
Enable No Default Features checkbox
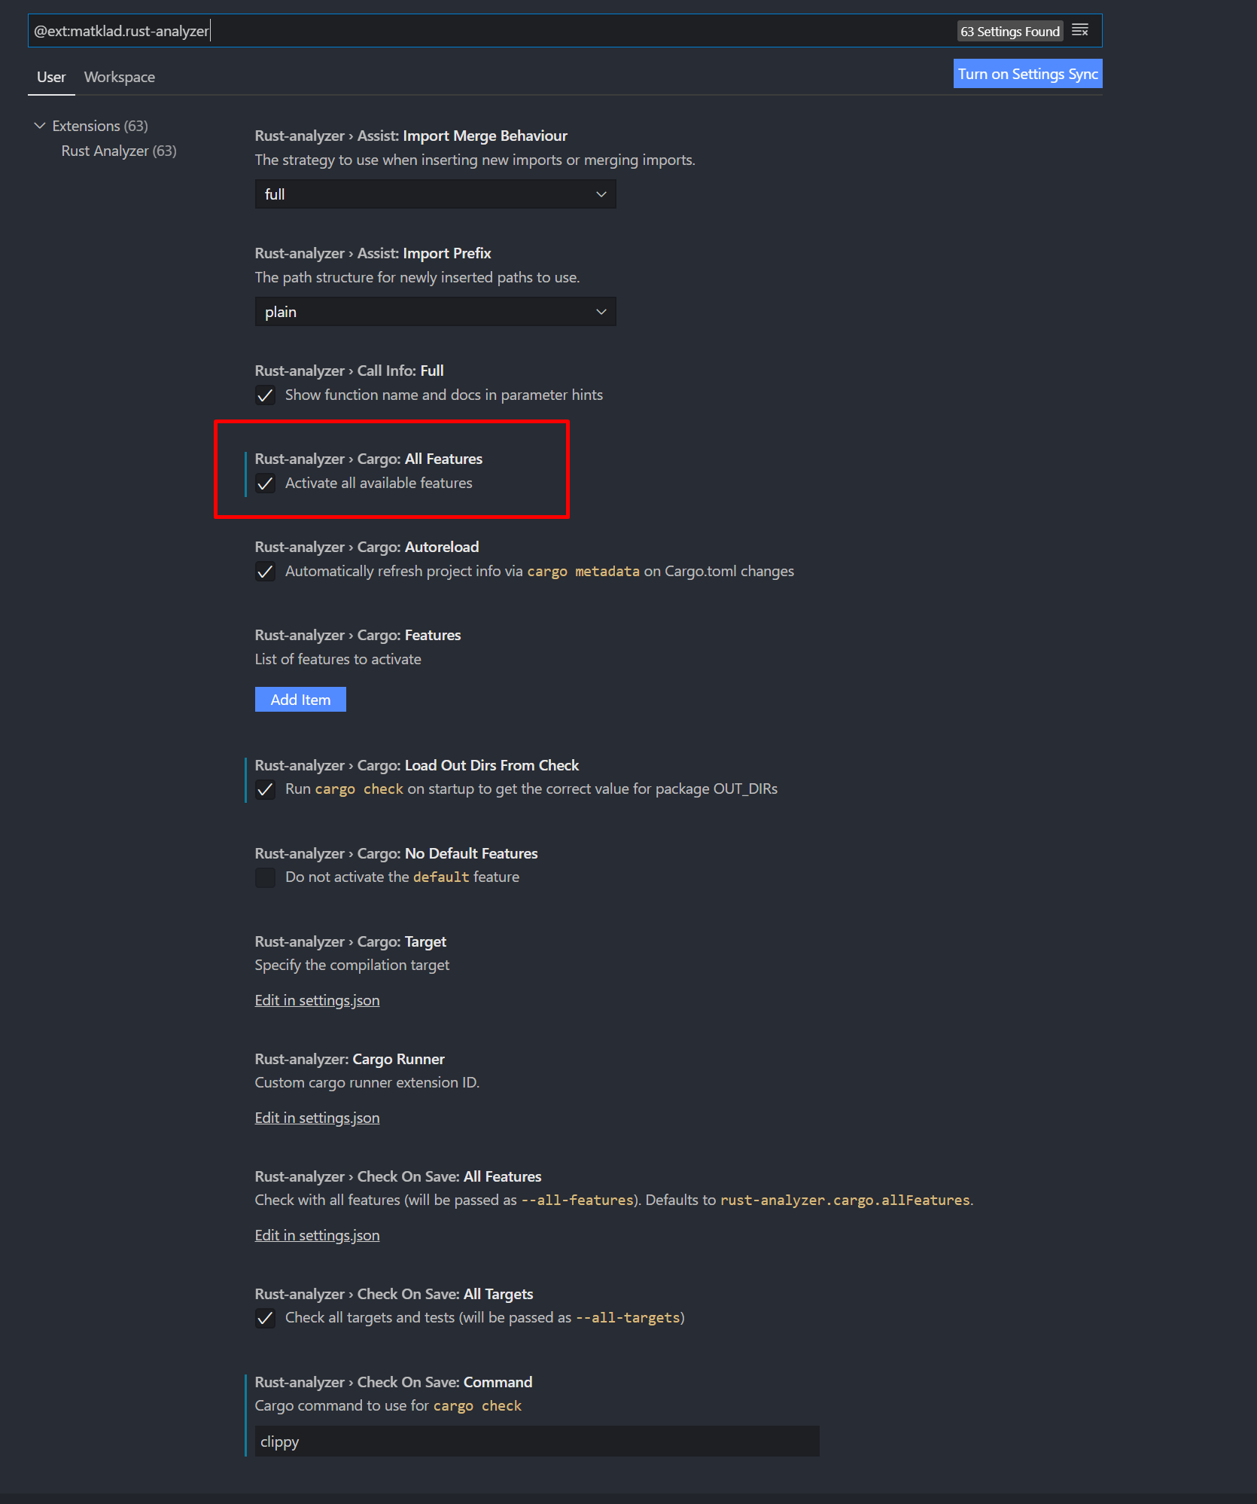coord(265,877)
